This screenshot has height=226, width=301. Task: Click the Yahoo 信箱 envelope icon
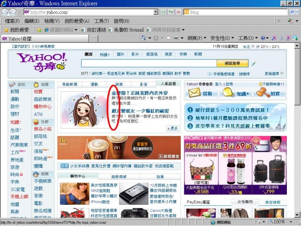[194, 93]
